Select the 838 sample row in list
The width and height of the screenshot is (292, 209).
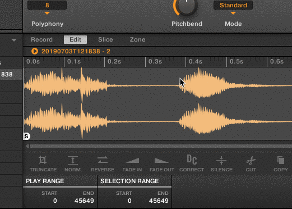point(11,74)
